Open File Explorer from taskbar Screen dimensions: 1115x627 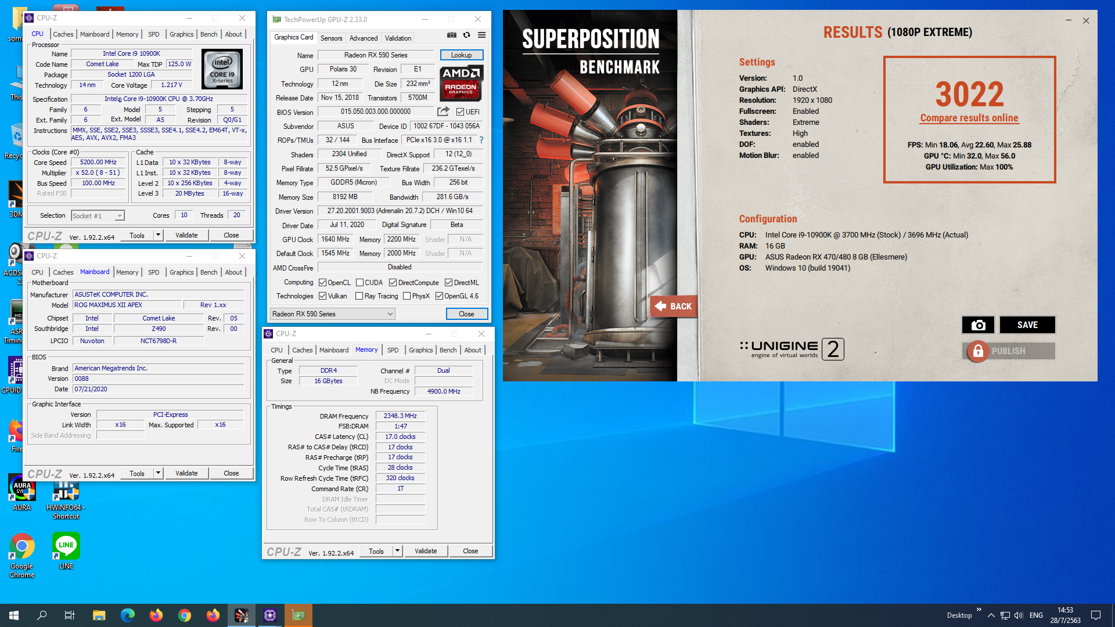(x=99, y=615)
